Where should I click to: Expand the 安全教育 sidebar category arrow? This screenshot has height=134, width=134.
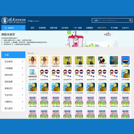22,62
